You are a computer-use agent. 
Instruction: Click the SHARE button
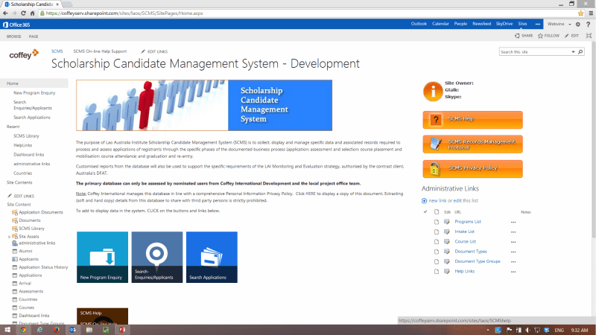pyautogui.click(x=524, y=36)
